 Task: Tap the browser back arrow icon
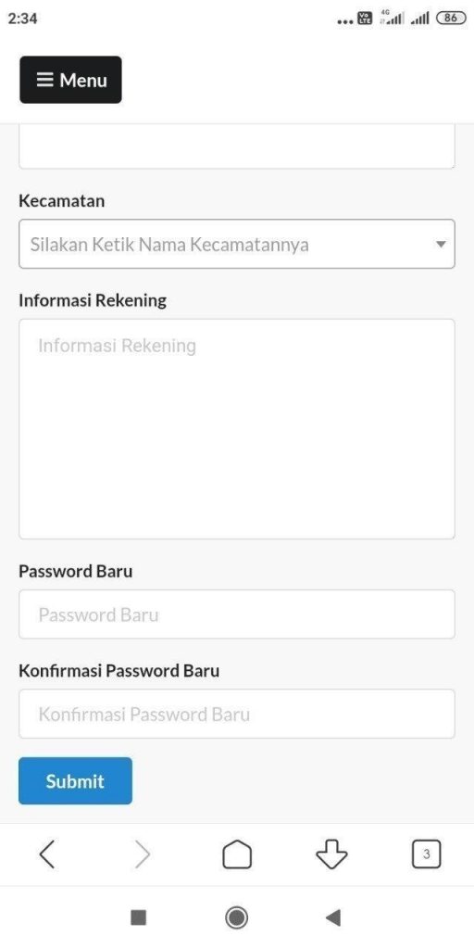(x=46, y=854)
